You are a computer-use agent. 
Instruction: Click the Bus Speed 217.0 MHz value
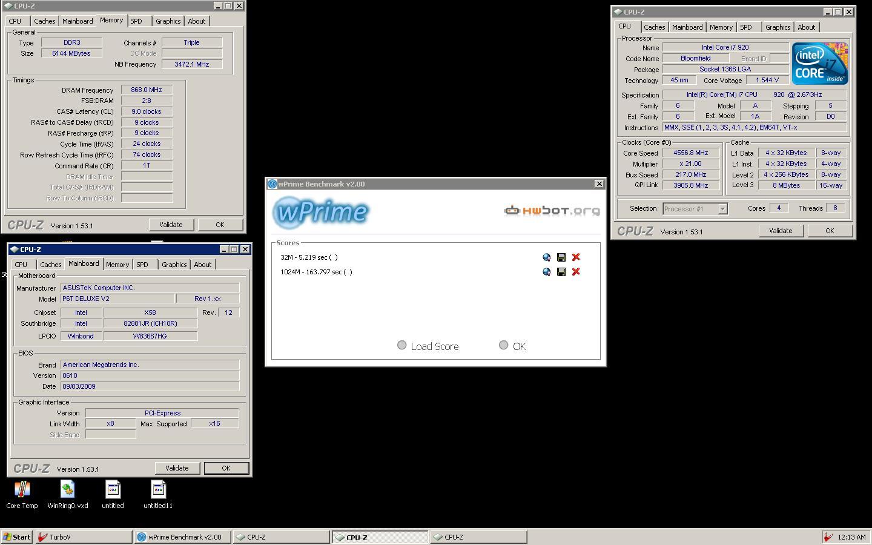click(690, 174)
